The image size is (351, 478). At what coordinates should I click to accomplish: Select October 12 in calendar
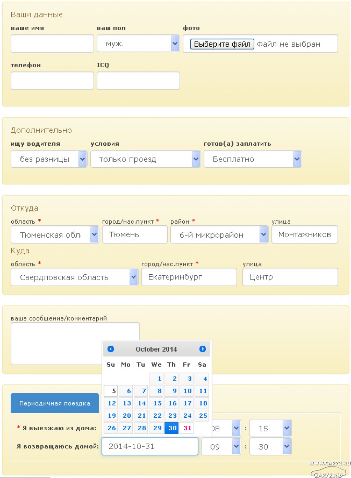click(x=111, y=403)
